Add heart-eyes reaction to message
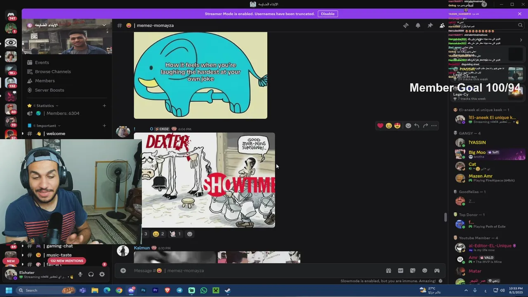 397,126
